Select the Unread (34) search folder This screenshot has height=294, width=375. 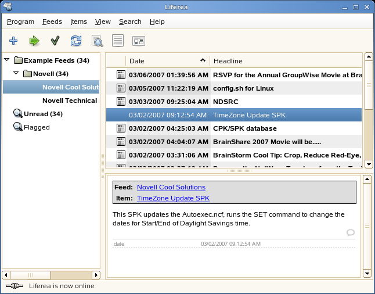click(x=42, y=114)
